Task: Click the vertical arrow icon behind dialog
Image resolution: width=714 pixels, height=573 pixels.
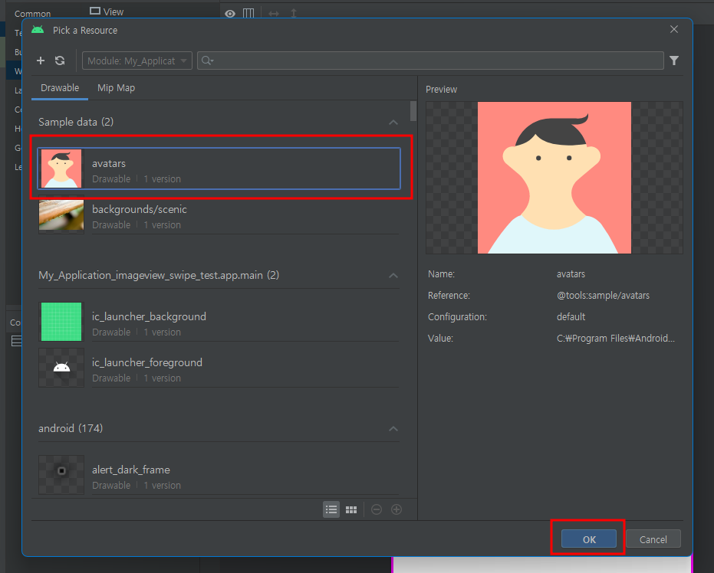Action: 294,13
